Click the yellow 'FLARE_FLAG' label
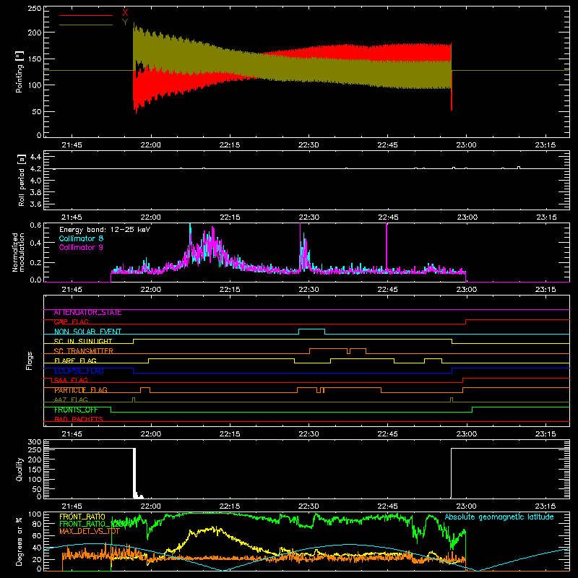Screen dimensions: 578x578 75,361
